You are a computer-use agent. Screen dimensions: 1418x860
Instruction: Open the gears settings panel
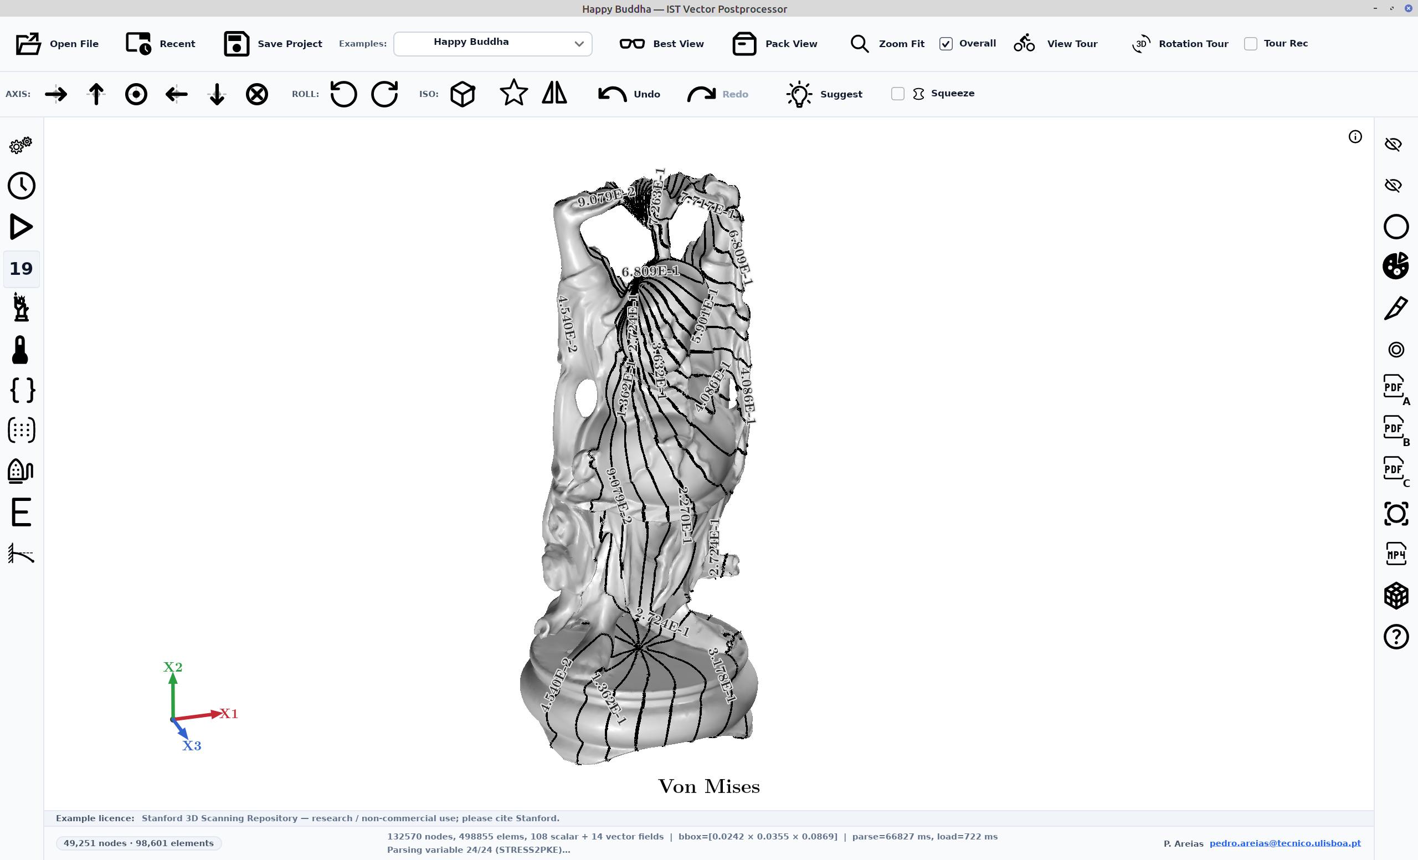click(21, 145)
